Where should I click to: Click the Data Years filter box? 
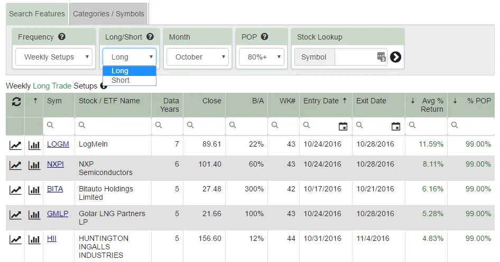click(167, 126)
